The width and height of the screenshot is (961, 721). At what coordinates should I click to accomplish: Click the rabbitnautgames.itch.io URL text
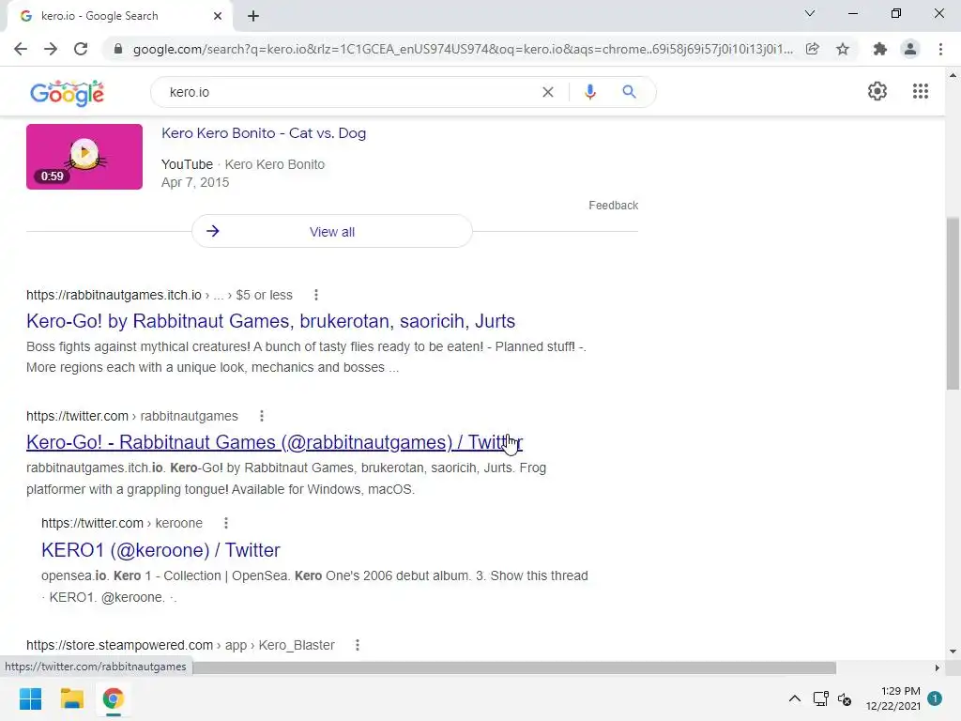[x=114, y=295]
